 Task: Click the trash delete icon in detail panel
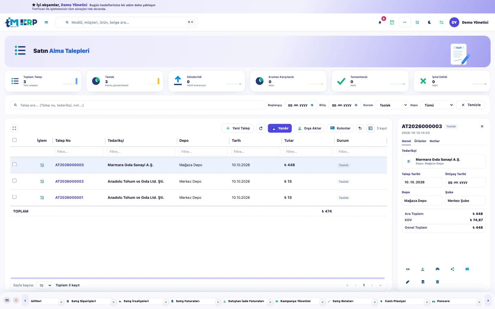(438, 282)
